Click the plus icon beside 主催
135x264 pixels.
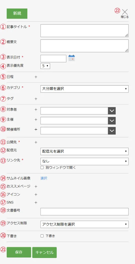pyautogui.click(x=36, y=119)
